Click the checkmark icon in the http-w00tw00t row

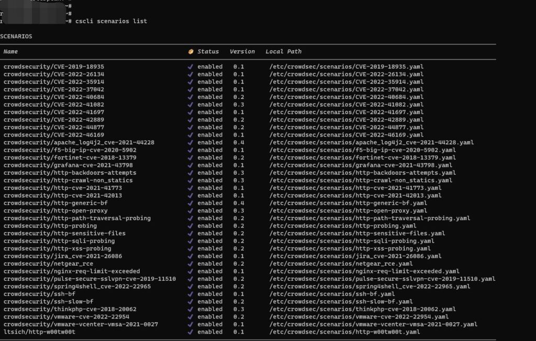point(191,332)
